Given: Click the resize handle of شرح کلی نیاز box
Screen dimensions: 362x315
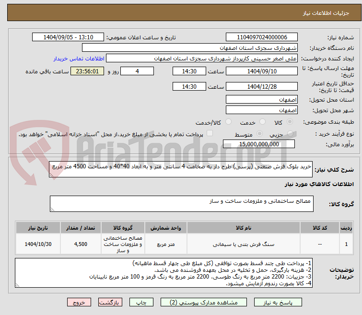Looking at the screenshot, I should pos(51,175).
